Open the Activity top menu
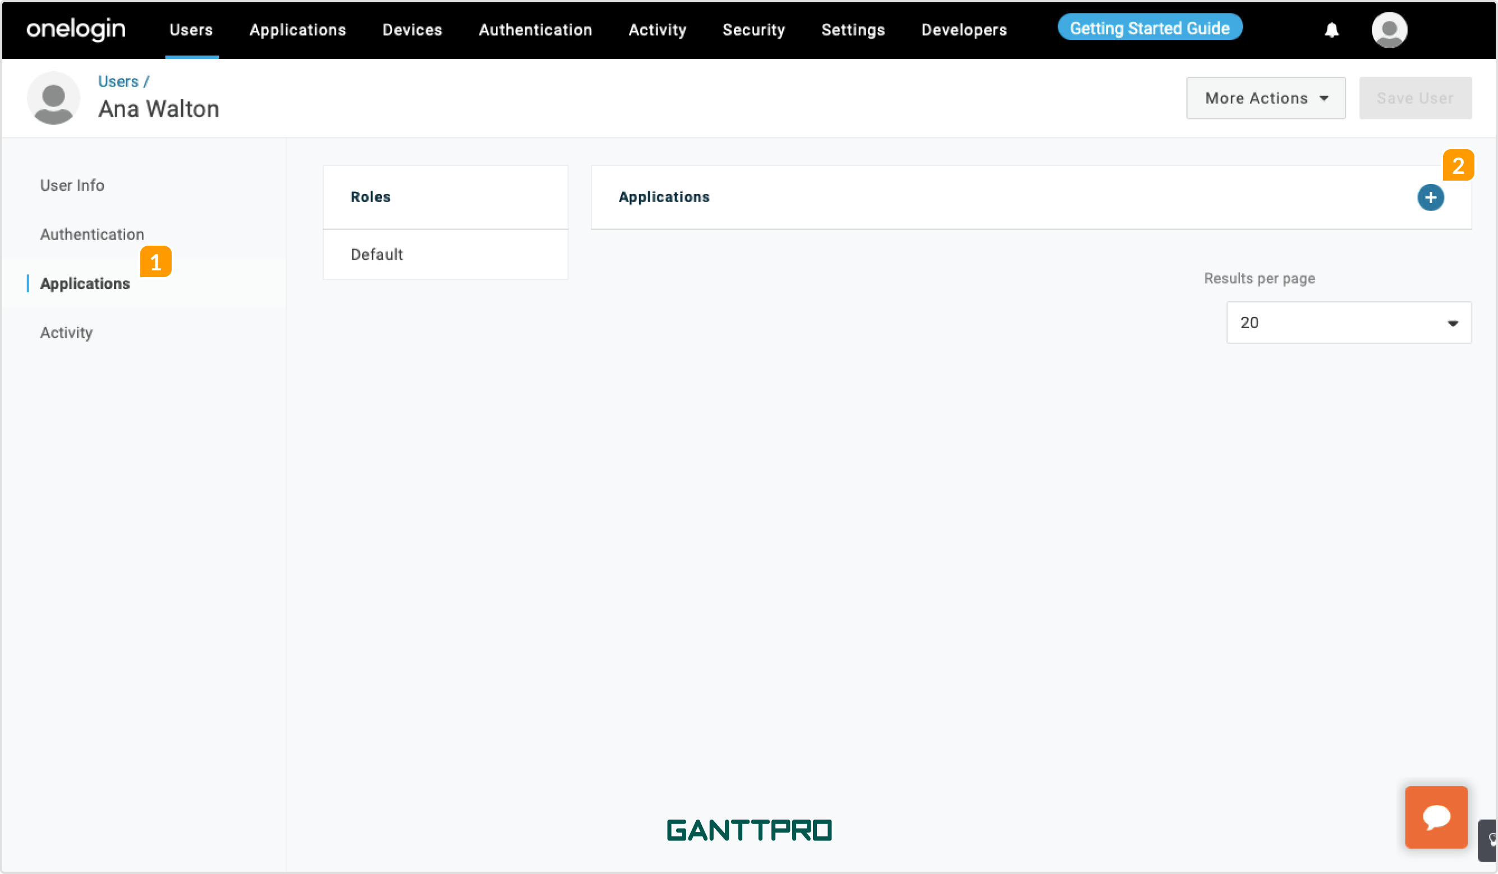 658,30
